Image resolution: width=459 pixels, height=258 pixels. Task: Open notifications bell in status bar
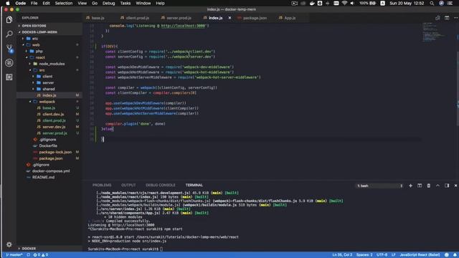coord(455,255)
